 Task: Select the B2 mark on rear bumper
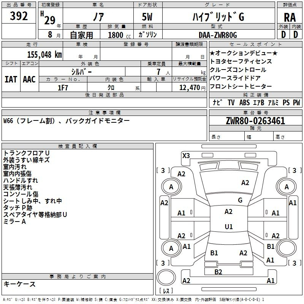(218, 272)
